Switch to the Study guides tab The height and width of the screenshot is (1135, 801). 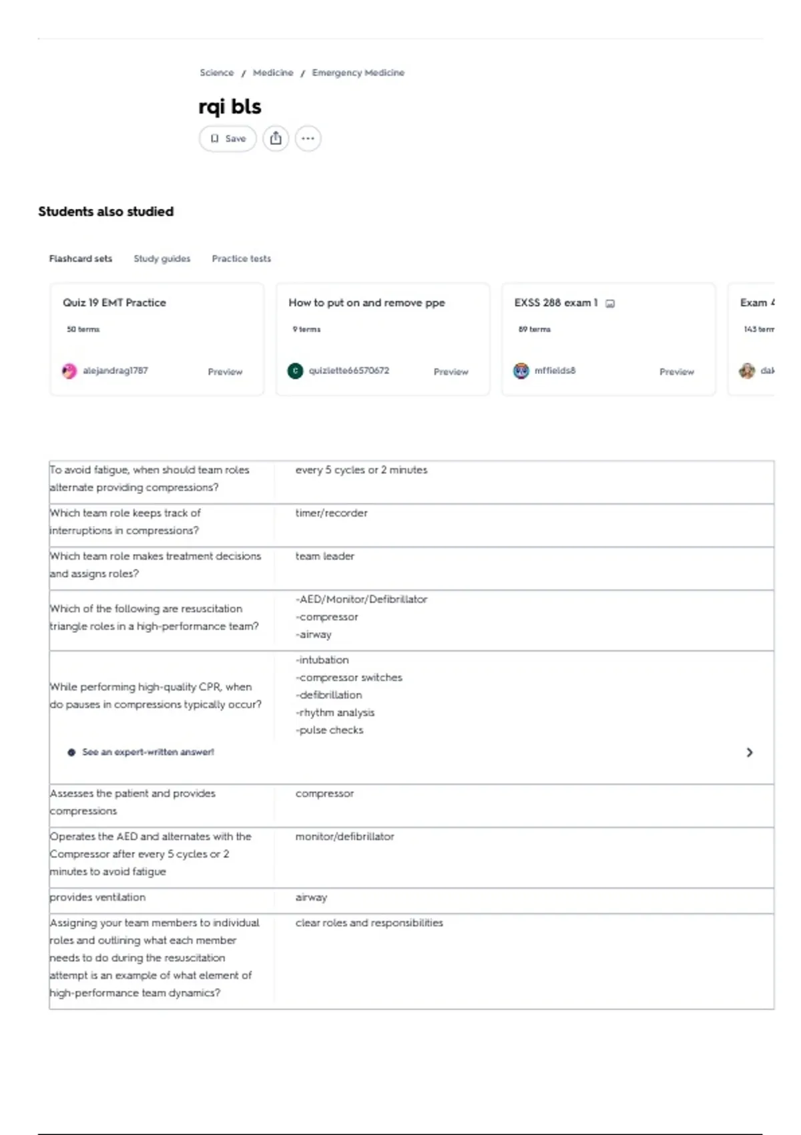click(x=162, y=259)
